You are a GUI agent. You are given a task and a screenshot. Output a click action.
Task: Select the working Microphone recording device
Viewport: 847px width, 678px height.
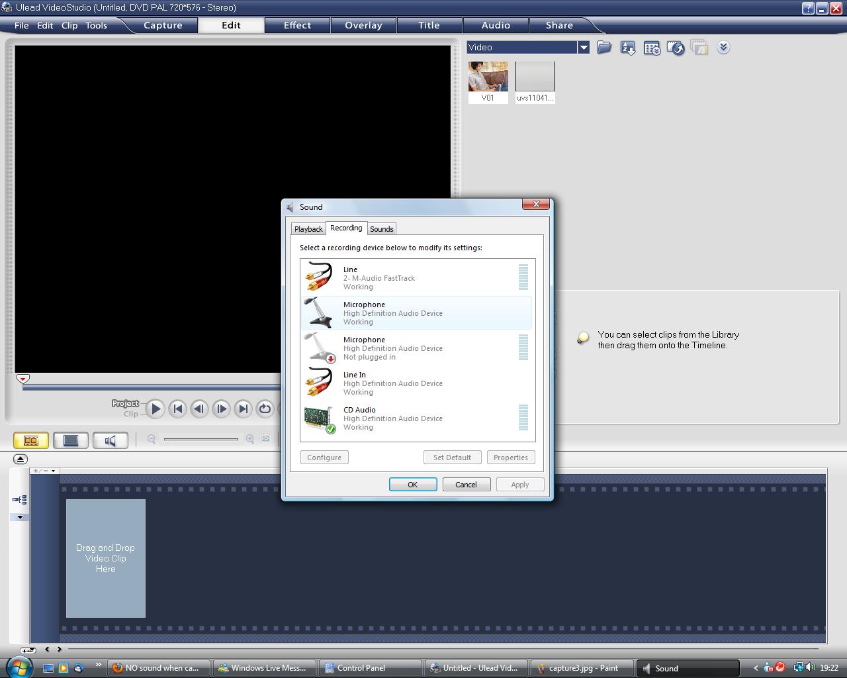click(418, 313)
